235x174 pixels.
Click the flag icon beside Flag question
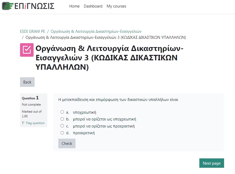click(23, 123)
